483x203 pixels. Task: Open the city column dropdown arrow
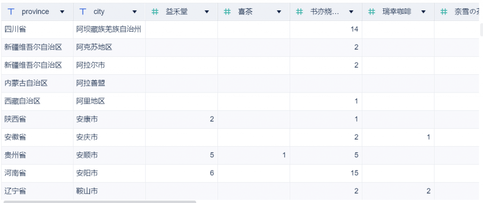pos(134,12)
